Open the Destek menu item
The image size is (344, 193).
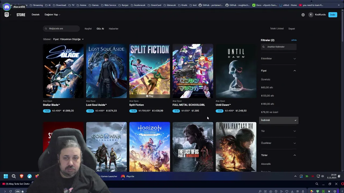[35, 14]
